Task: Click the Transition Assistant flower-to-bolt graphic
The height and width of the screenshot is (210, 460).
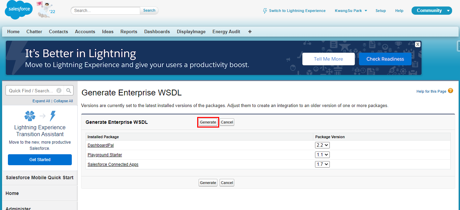Action: [40, 116]
